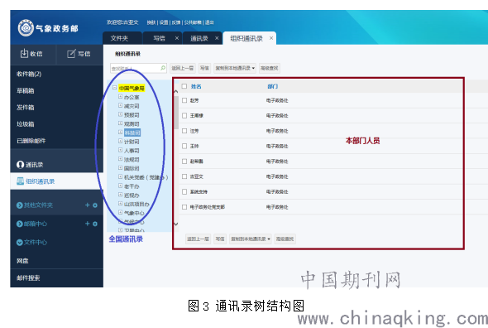Open 已删除邮件 folder
488x328 pixels.
[x=31, y=141]
